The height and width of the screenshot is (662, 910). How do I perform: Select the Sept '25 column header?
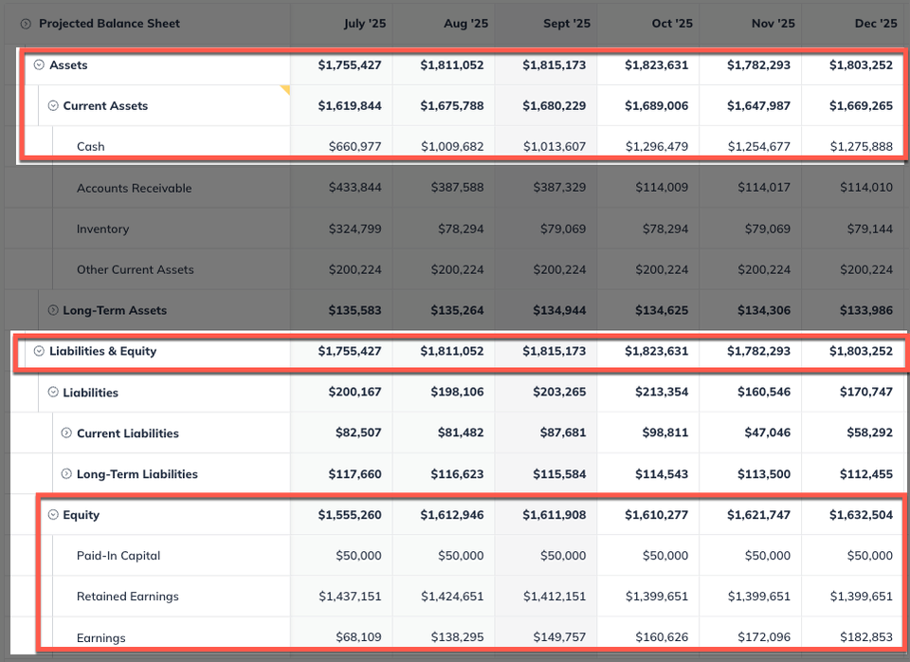(x=567, y=23)
